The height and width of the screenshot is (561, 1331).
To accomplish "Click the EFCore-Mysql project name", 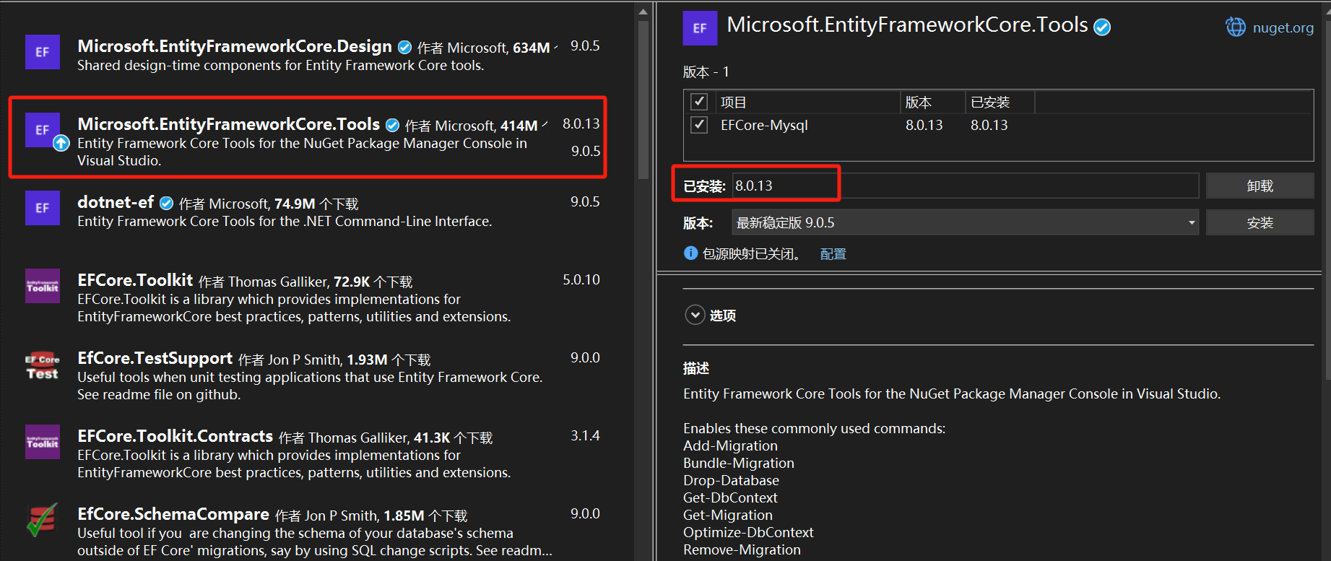I will 764,125.
